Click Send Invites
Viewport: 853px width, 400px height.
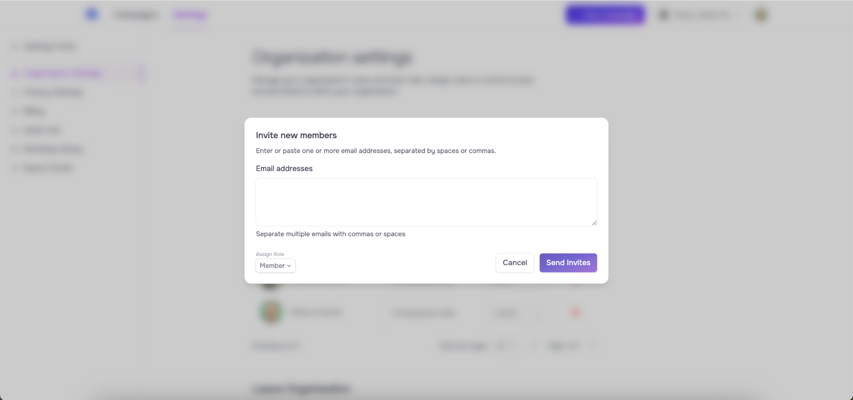[568, 263]
